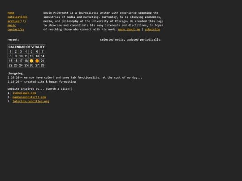Select day 16 in the calendar
The image size is (242, 181).
pos(16,61)
